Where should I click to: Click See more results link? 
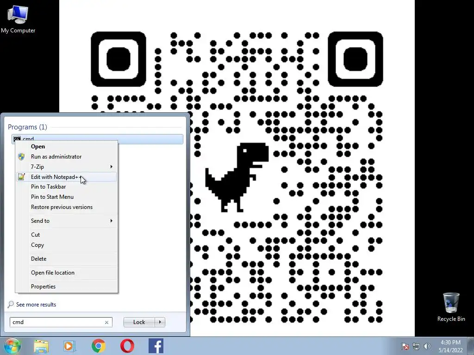(36, 305)
